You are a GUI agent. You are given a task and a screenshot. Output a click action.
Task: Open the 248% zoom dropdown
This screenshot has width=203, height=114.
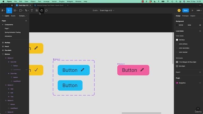click(199, 10)
